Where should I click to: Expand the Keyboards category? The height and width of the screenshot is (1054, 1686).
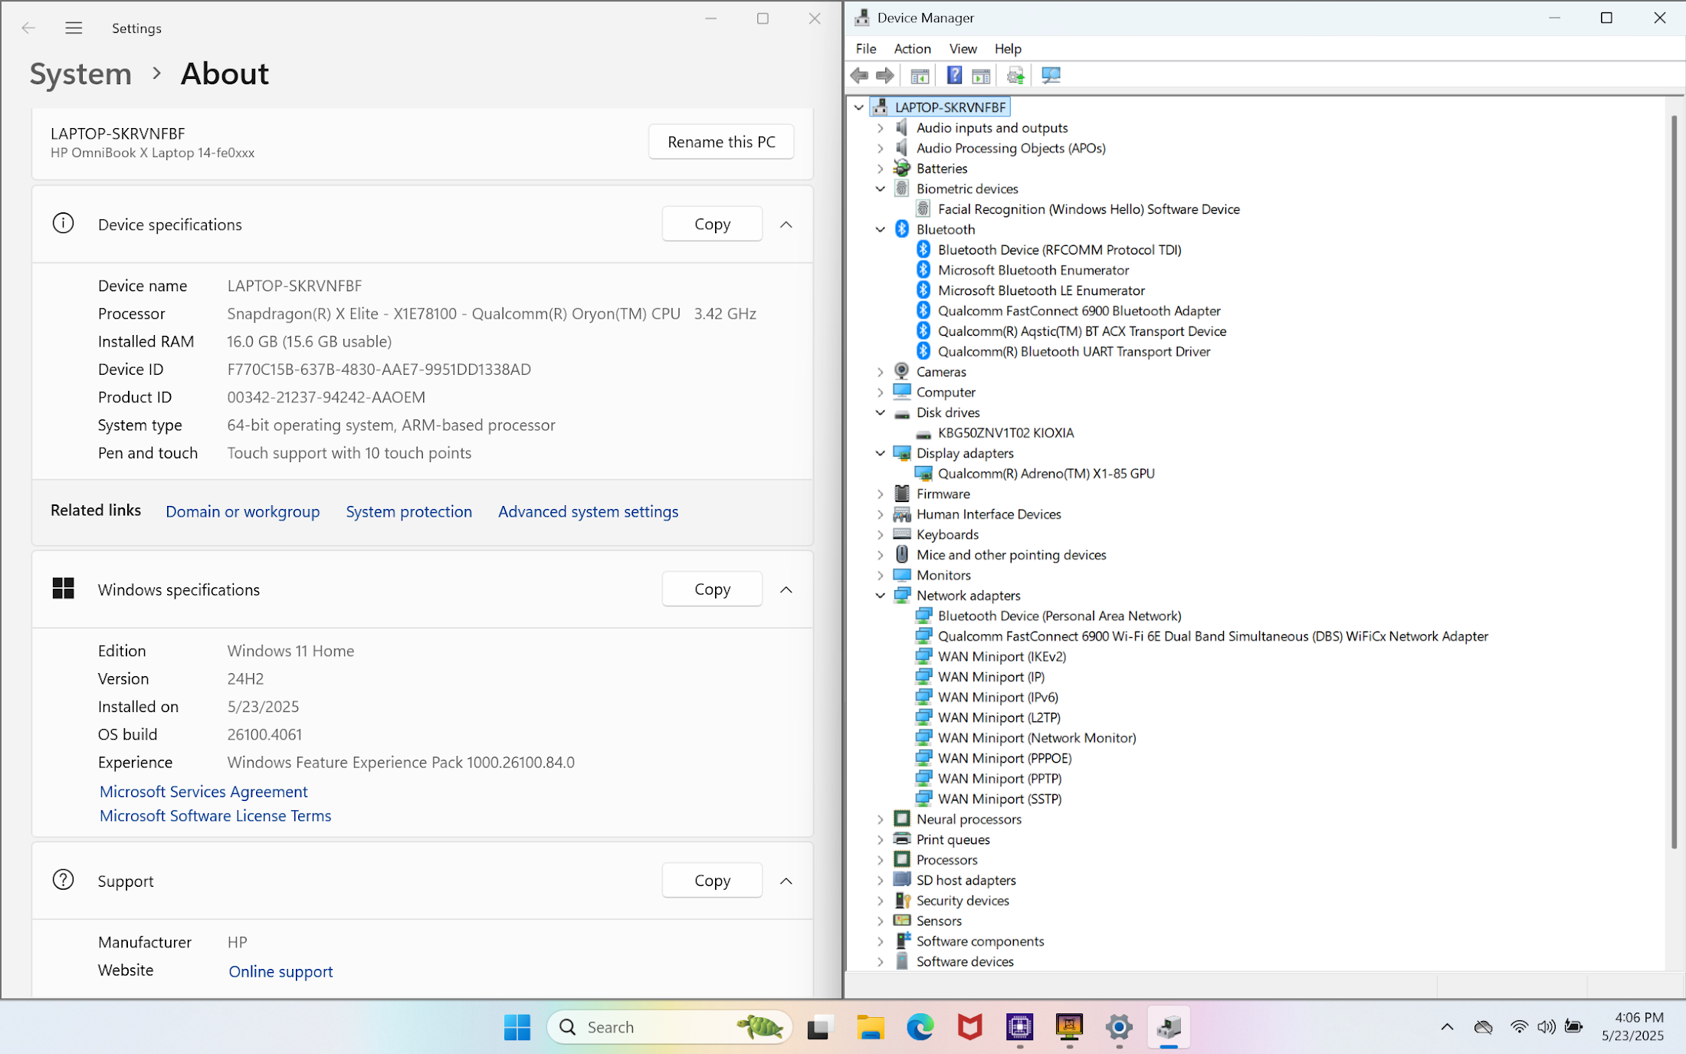pos(881,535)
